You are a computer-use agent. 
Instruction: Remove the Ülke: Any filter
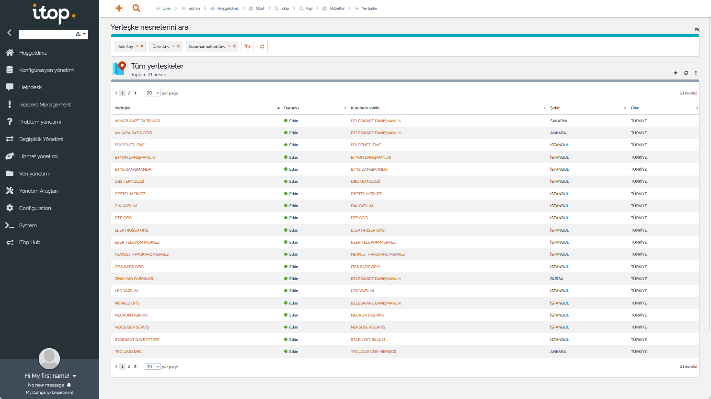tap(178, 47)
